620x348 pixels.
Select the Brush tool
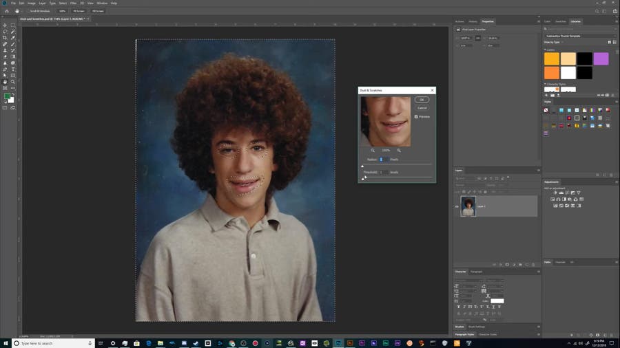coord(13,44)
